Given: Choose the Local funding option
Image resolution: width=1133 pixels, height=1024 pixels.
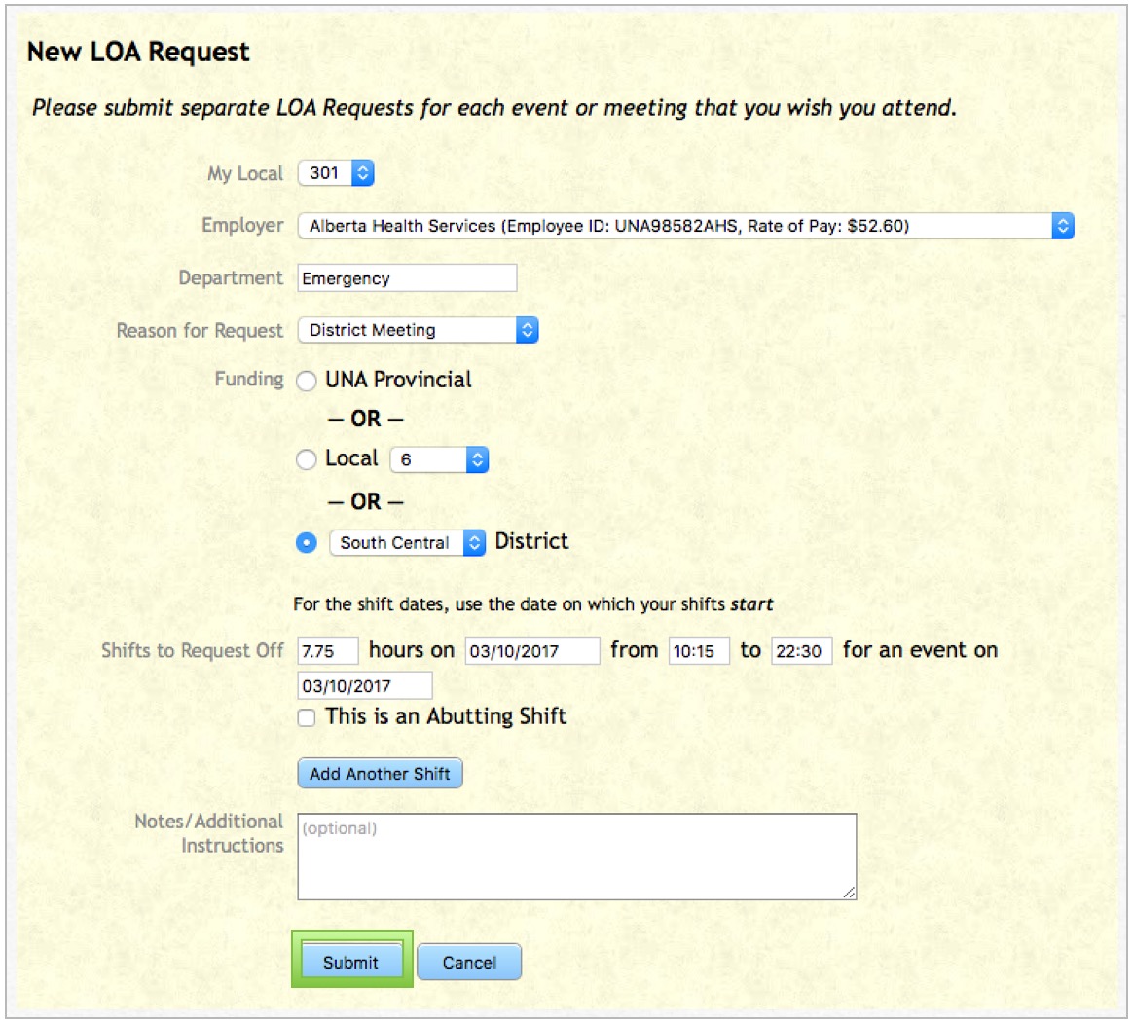Looking at the screenshot, I should tap(306, 458).
